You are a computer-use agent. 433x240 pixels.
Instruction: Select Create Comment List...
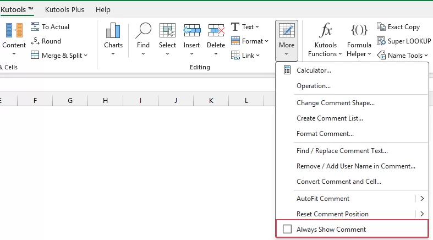pos(352,118)
